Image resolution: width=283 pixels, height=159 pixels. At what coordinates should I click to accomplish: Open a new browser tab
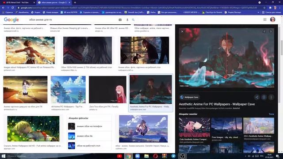75,3
